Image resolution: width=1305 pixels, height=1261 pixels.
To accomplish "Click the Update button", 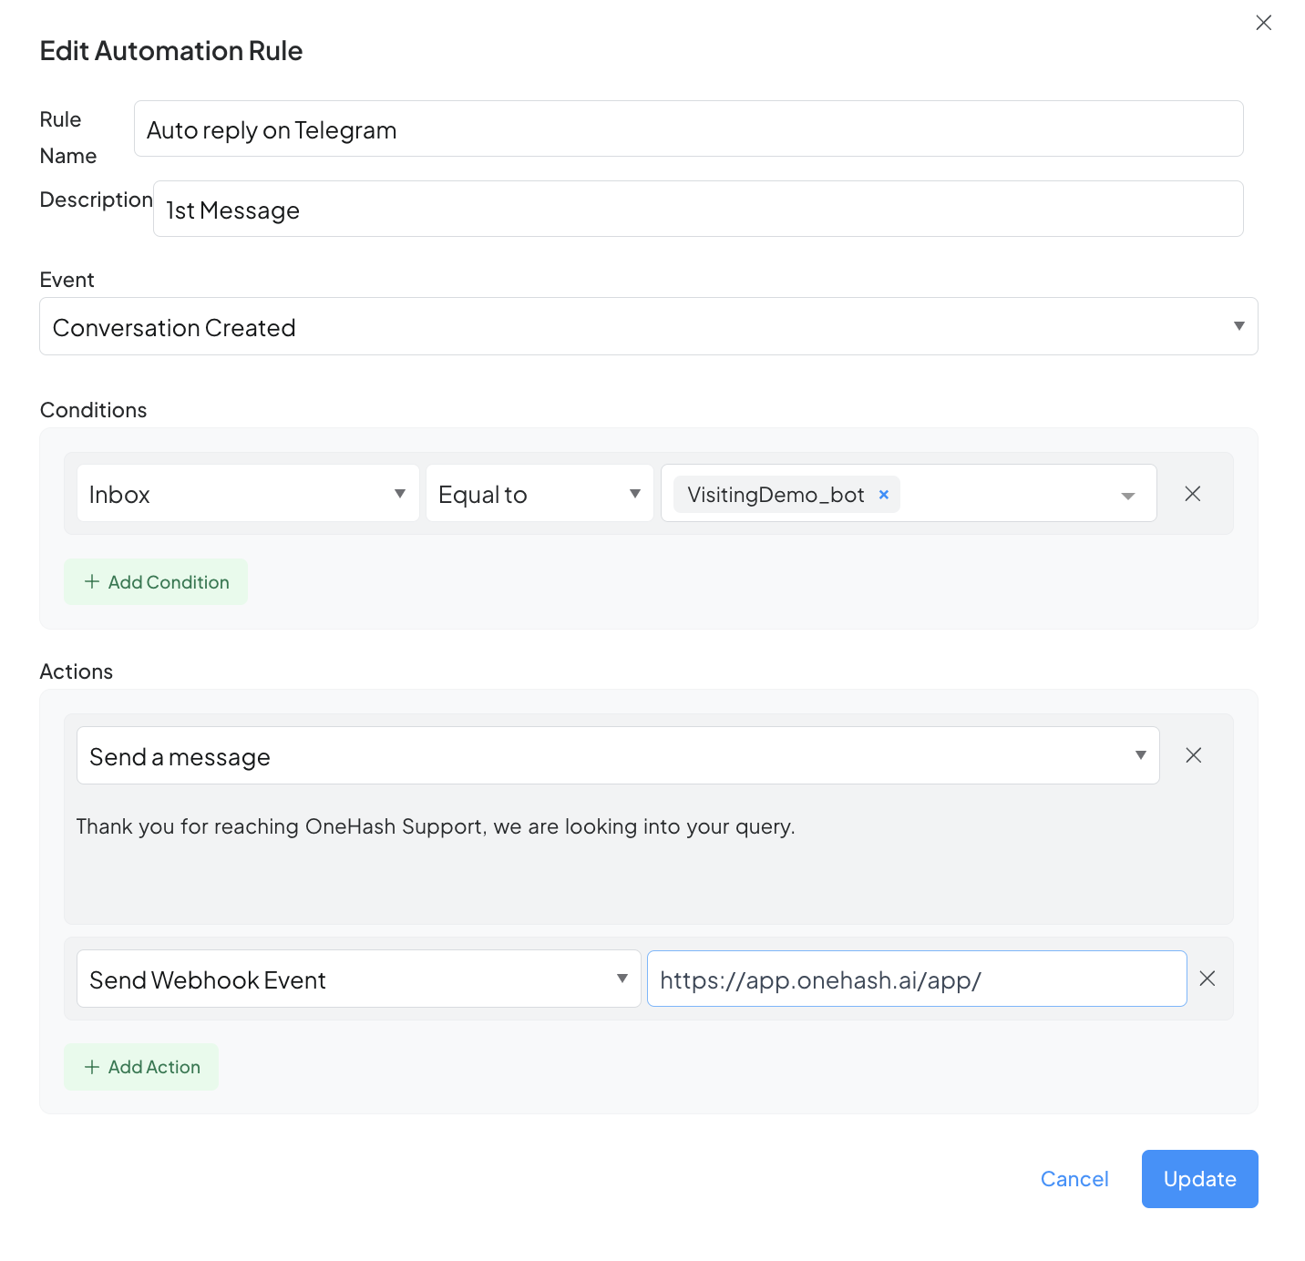I will [1199, 1179].
